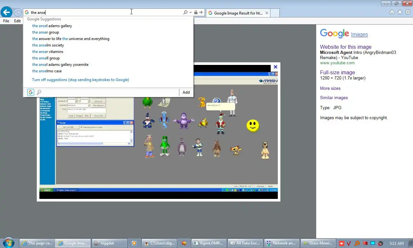Visit the www.youtube.com link

(337, 63)
